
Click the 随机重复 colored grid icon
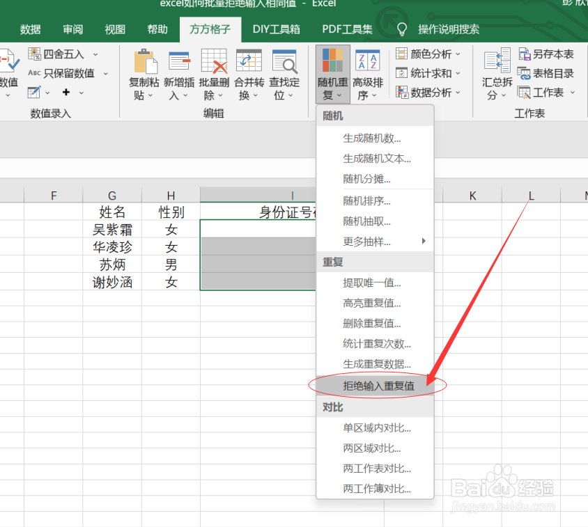click(332, 60)
